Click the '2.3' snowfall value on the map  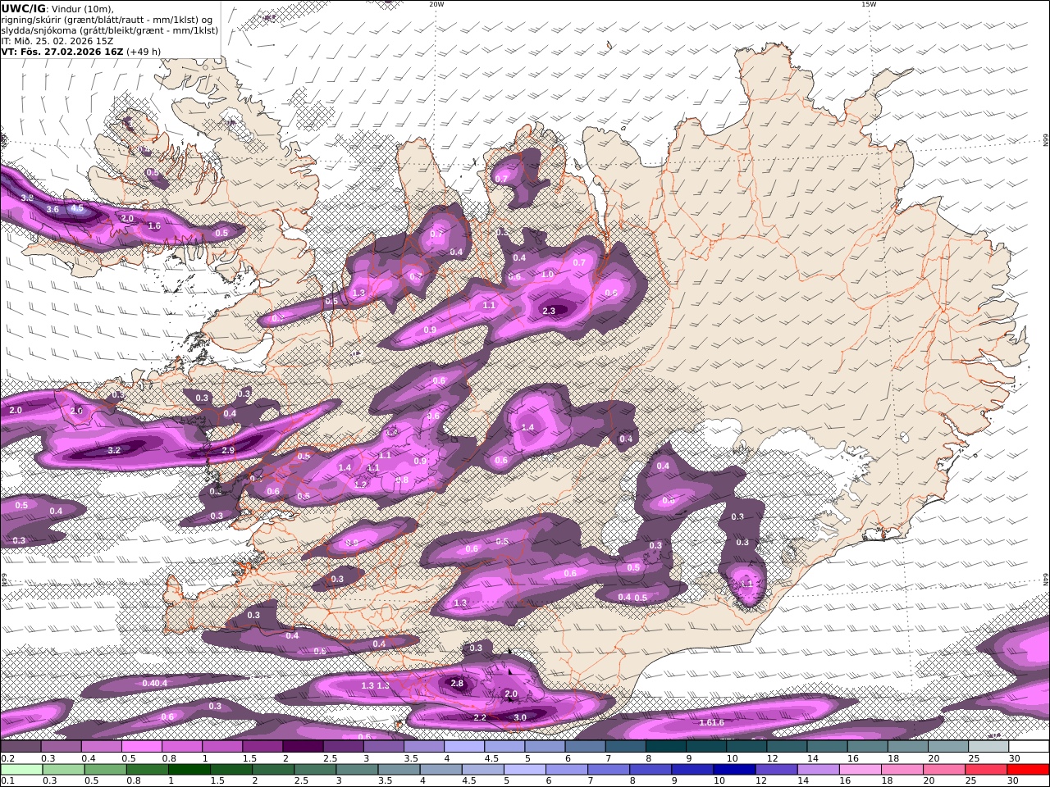549,311
